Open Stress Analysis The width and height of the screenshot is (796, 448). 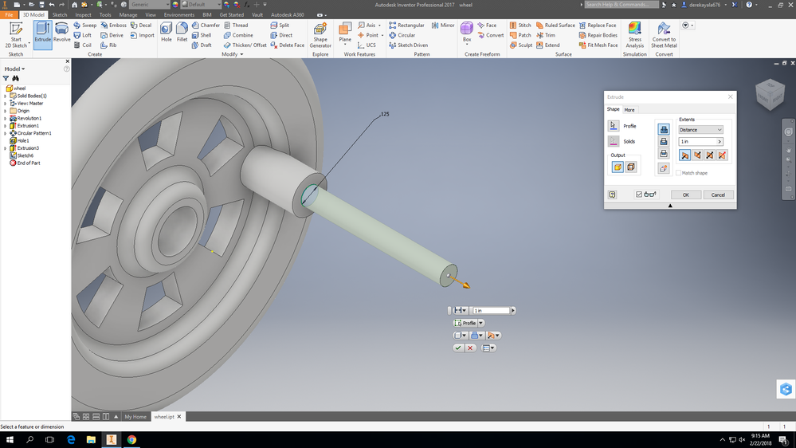[x=634, y=36]
